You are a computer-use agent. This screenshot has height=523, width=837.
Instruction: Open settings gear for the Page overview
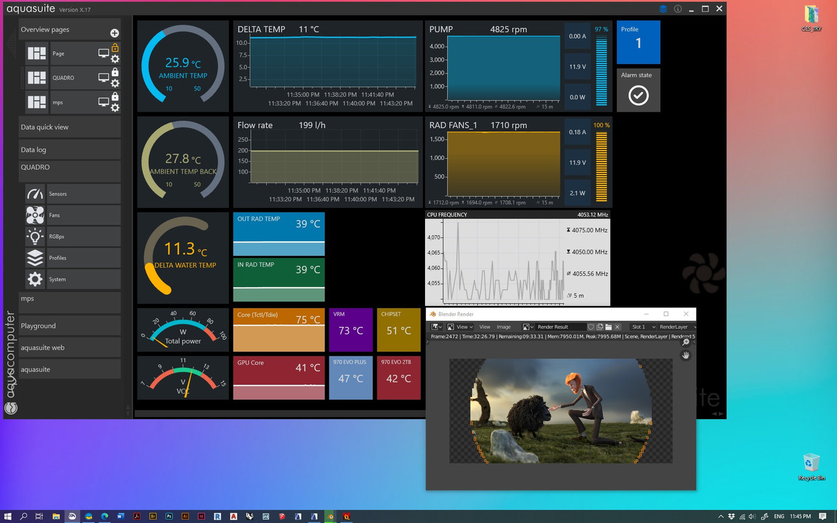click(115, 59)
